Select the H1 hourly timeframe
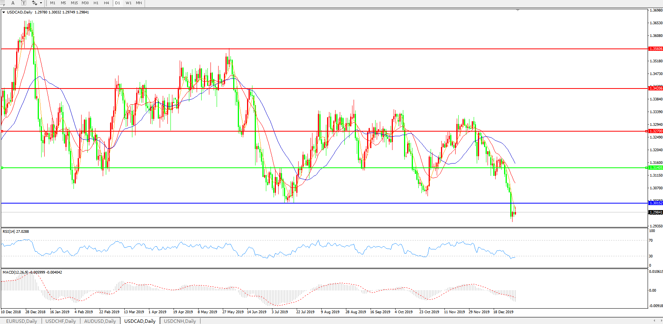This screenshot has width=663, height=324. click(96, 3)
